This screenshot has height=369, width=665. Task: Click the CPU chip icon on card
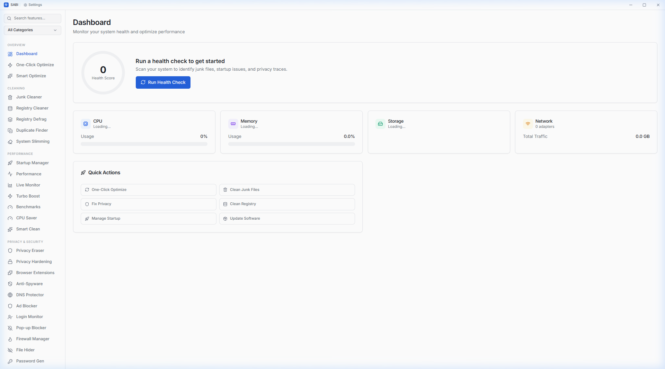(86, 124)
